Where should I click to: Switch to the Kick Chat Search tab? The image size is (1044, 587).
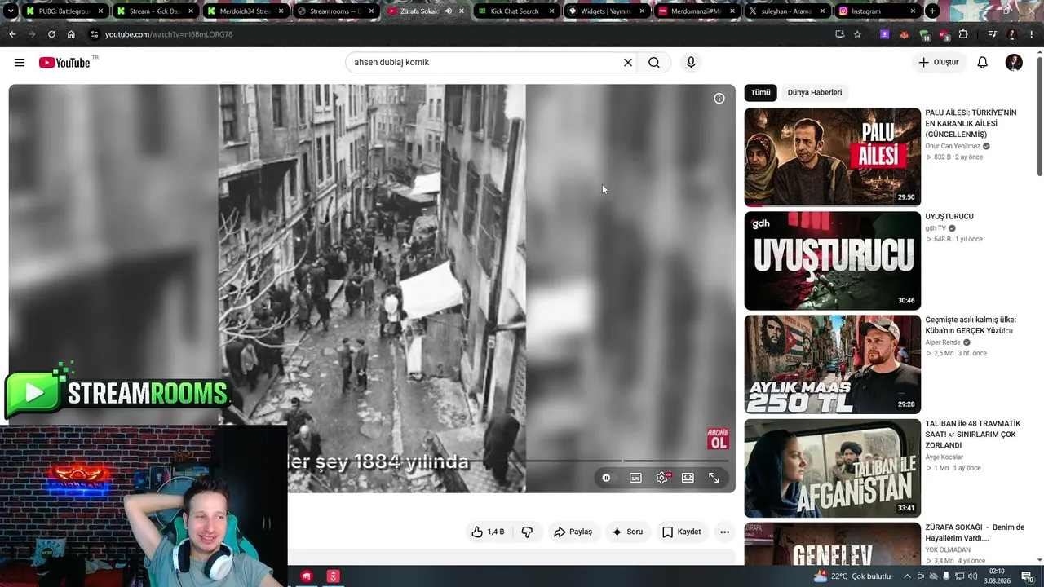(x=515, y=11)
